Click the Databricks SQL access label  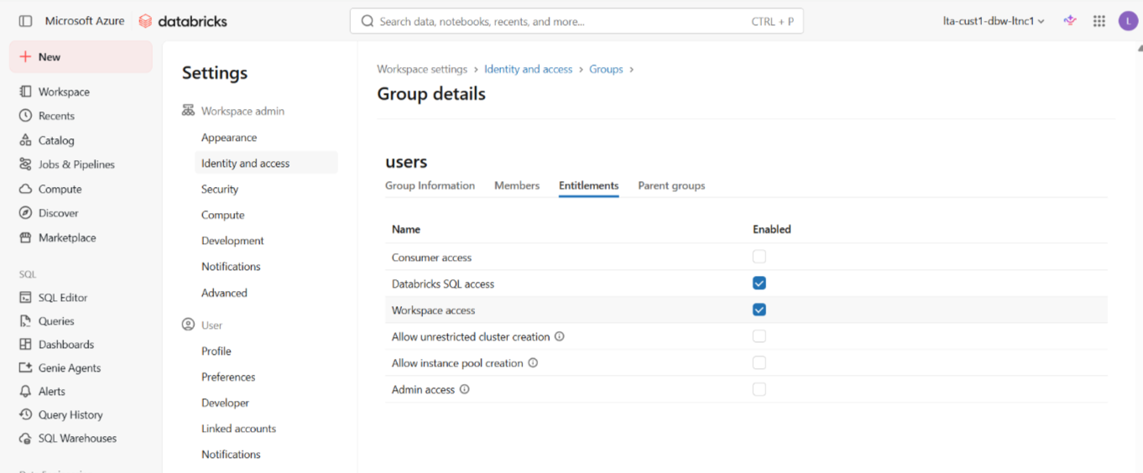[443, 284]
